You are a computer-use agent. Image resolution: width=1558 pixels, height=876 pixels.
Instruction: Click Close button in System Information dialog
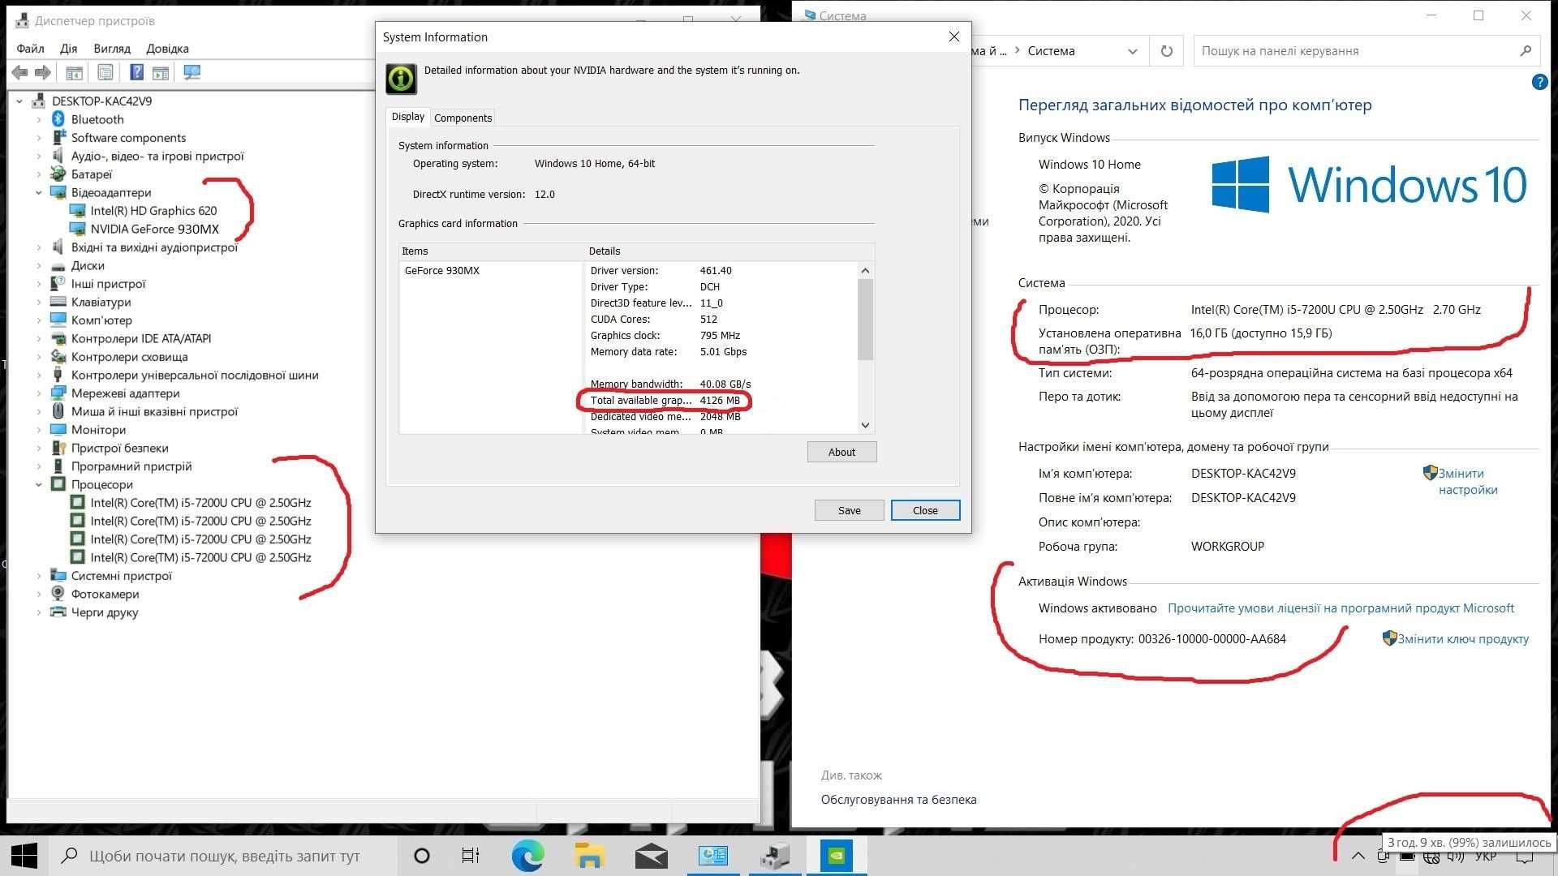point(925,510)
